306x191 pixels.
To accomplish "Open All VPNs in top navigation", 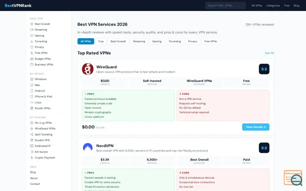I will pyautogui.click(x=257, y=5).
